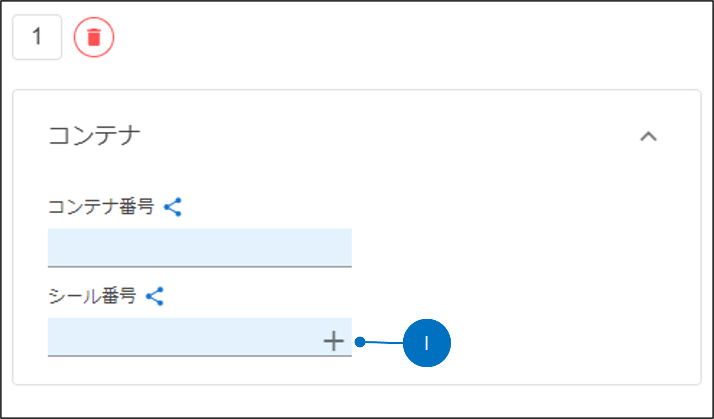Focus the シール番号 input field

point(183,337)
